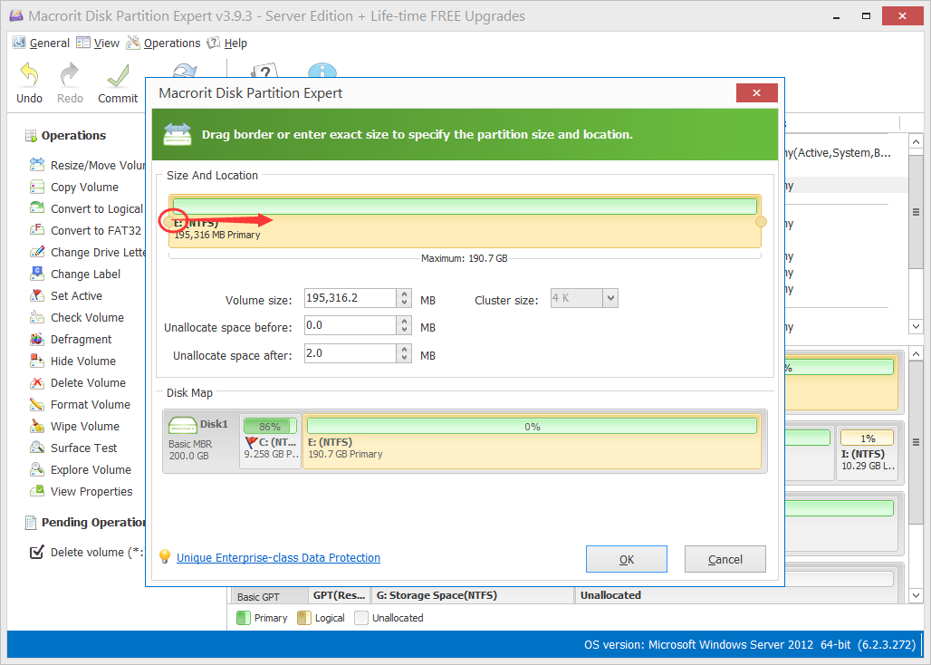Click the E: 0% usage bar in Disk Map
931x665 pixels.
(532, 427)
